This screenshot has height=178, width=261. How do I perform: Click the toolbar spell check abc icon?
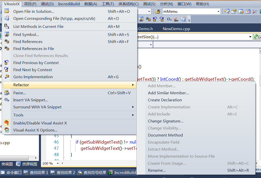click(176, 20)
